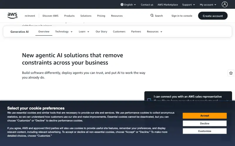Open the re:Invent link
Screen dimensions: 235x146
[30, 16]
